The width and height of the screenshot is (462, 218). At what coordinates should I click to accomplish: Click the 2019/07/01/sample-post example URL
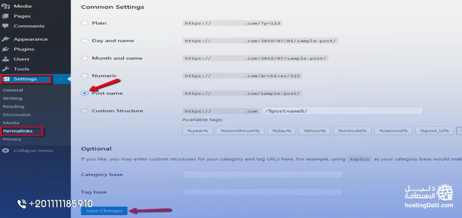(260, 41)
